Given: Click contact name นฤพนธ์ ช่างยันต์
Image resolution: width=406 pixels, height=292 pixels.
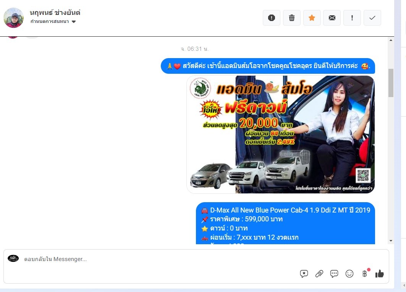Looking at the screenshot, I should point(55,13).
